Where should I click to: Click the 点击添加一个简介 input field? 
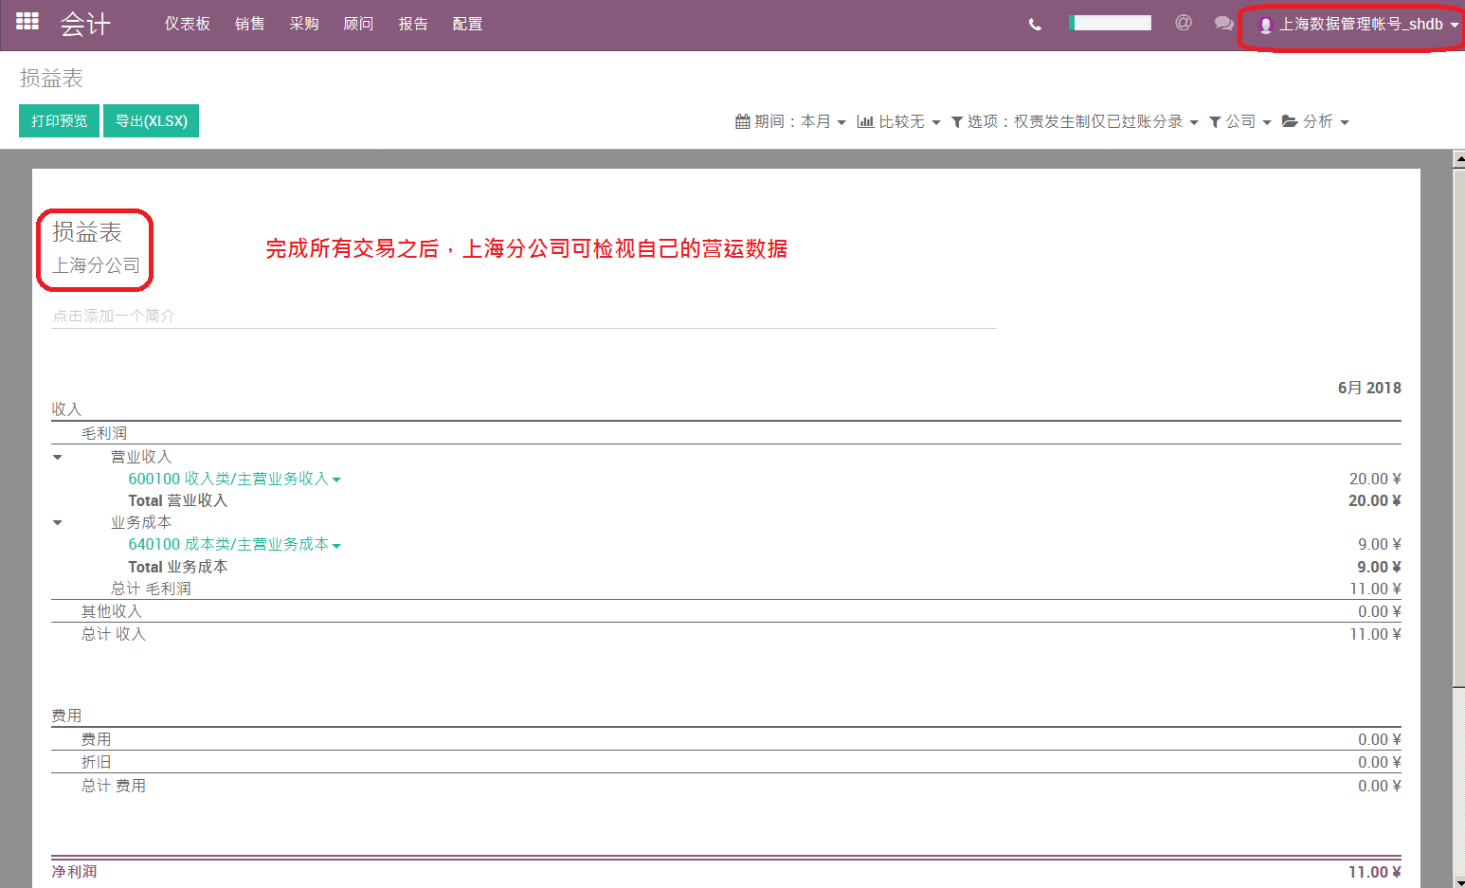(524, 316)
